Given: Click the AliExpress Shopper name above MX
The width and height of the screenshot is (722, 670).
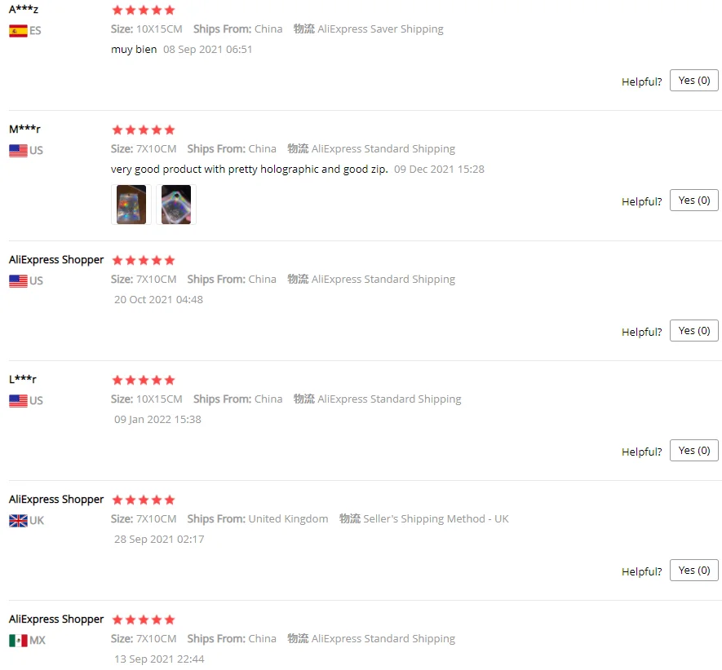Looking at the screenshot, I should [x=56, y=619].
